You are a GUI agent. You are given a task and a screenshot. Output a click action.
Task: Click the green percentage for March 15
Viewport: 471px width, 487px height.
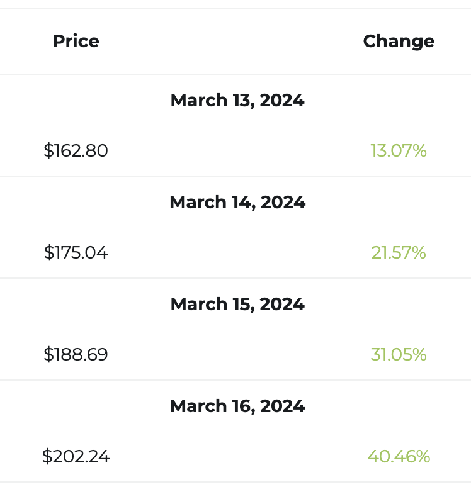point(399,355)
